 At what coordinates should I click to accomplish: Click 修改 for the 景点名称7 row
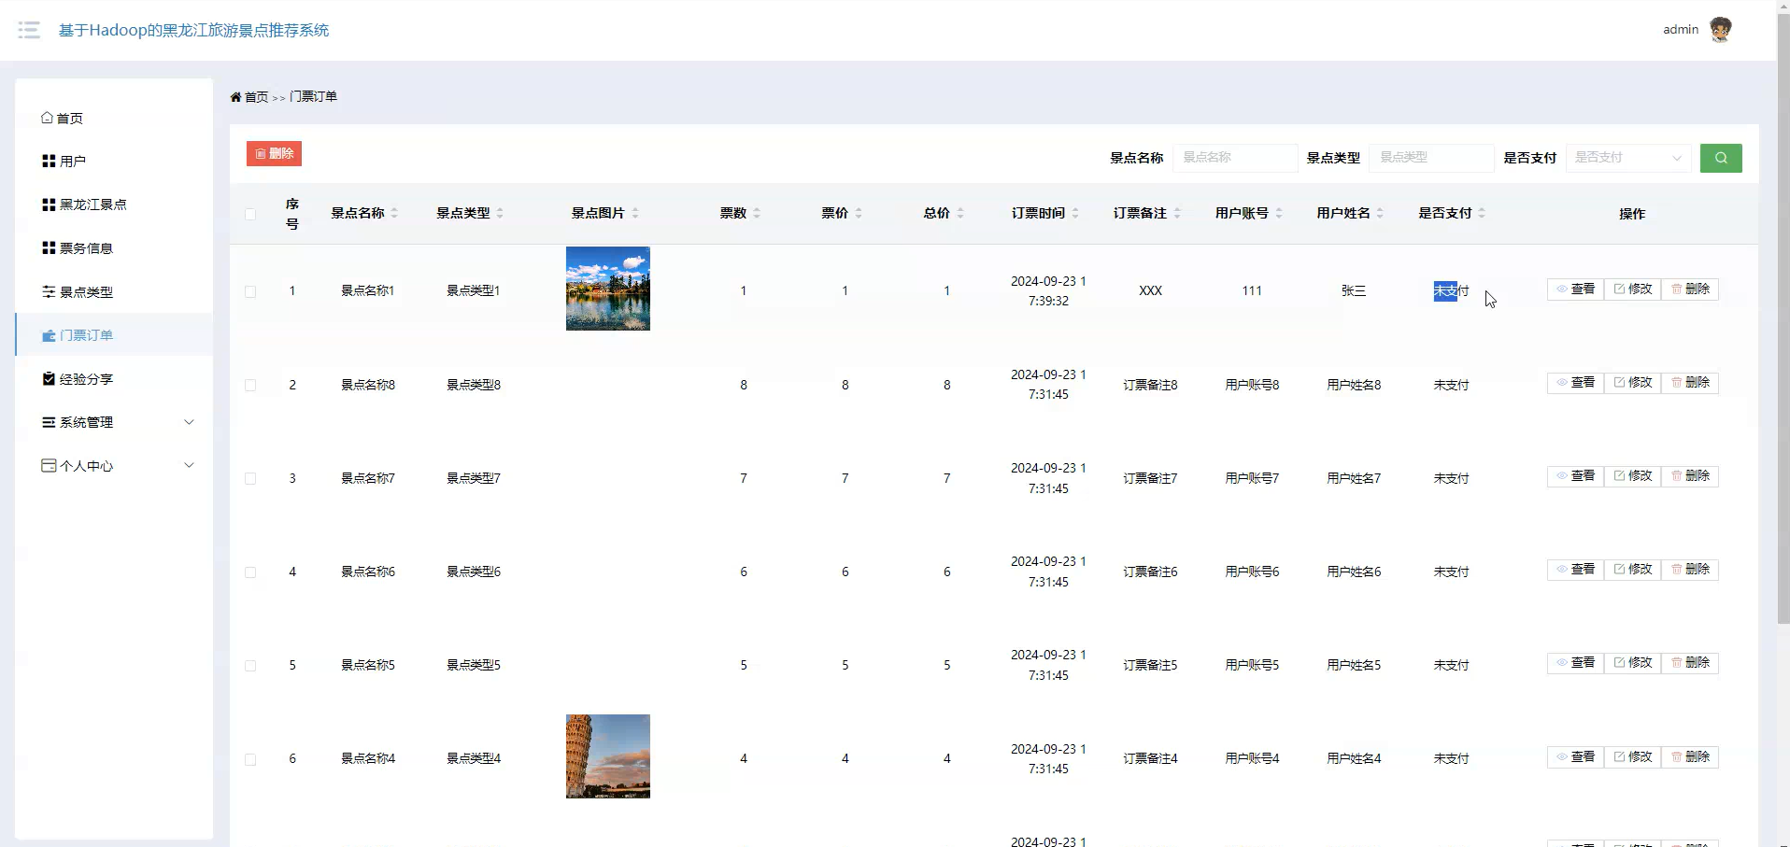click(x=1633, y=476)
